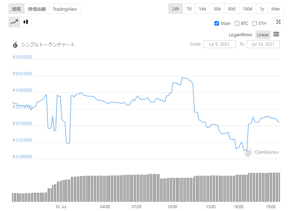Click the 04:00 time label

click(105, 207)
